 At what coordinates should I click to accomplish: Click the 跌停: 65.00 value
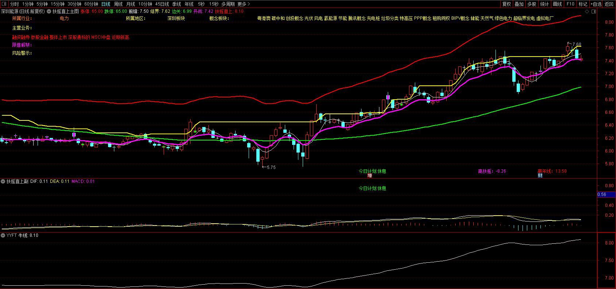tap(116, 11)
